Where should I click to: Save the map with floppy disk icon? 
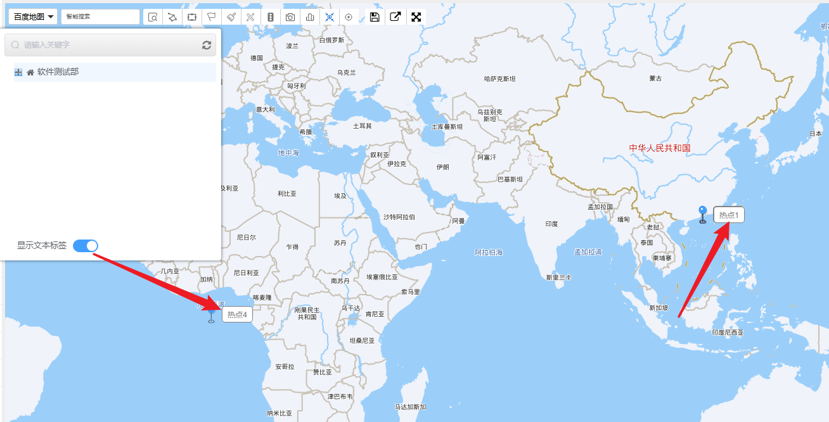[x=375, y=17]
